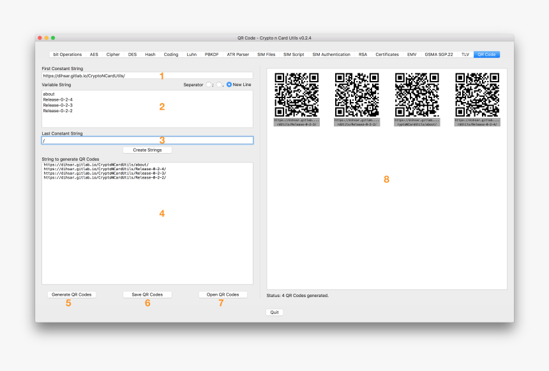Image resolution: width=549 pixels, height=371 pixels.
Task: Minimize the window with the yellow button
Action: click(46, 38)
